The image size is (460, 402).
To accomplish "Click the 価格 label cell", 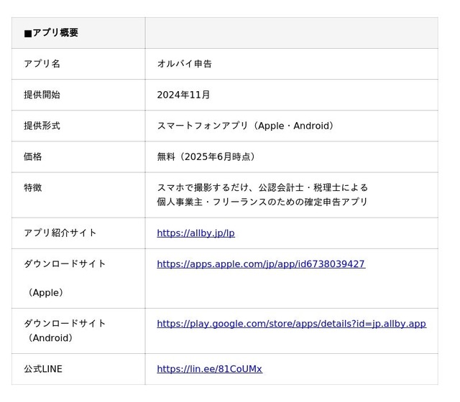I will pyautogui.click(x=33, y=156).
